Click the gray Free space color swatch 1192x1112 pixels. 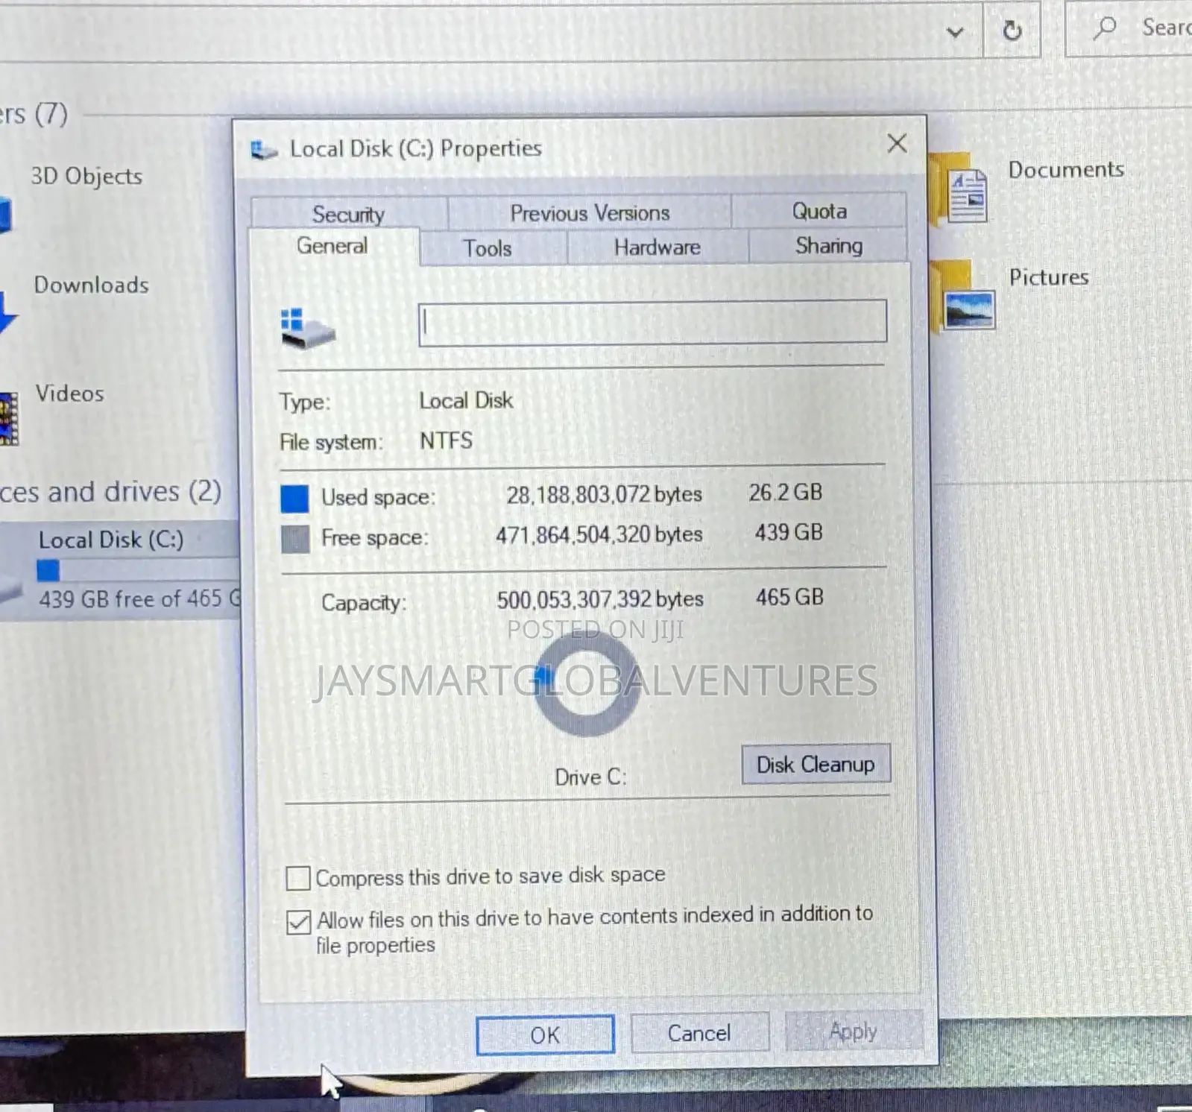coord(295,539)
